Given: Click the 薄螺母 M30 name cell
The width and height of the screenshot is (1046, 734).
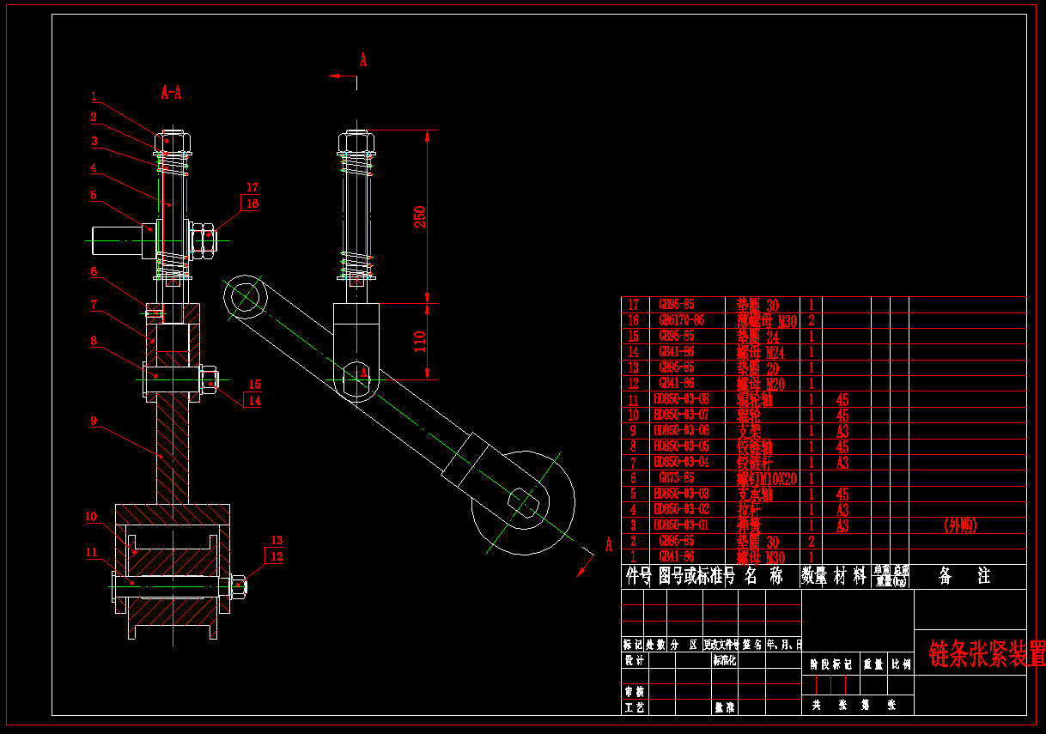Looking at the screenshot, I should pos(768,321).
